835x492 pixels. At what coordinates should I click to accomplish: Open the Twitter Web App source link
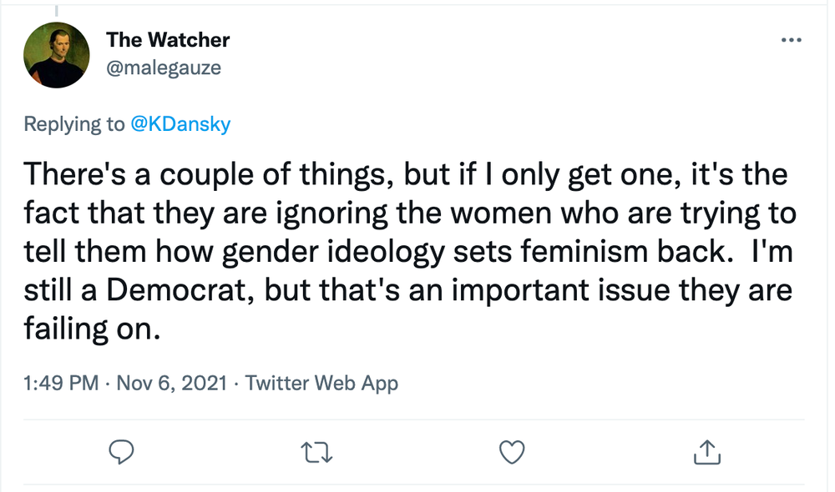pos(321,383)
